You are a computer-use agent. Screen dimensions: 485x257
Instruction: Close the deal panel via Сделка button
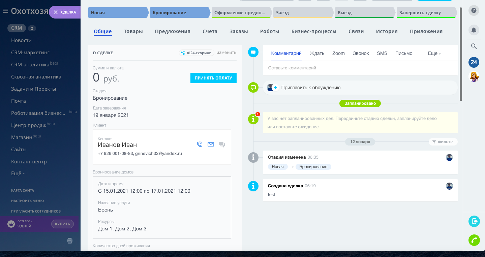pos(65,12)
